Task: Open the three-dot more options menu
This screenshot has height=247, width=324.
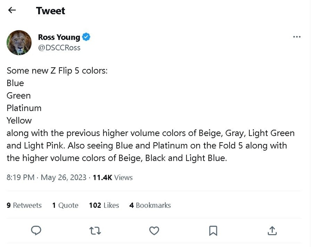Action: click(x=297, y=37)
